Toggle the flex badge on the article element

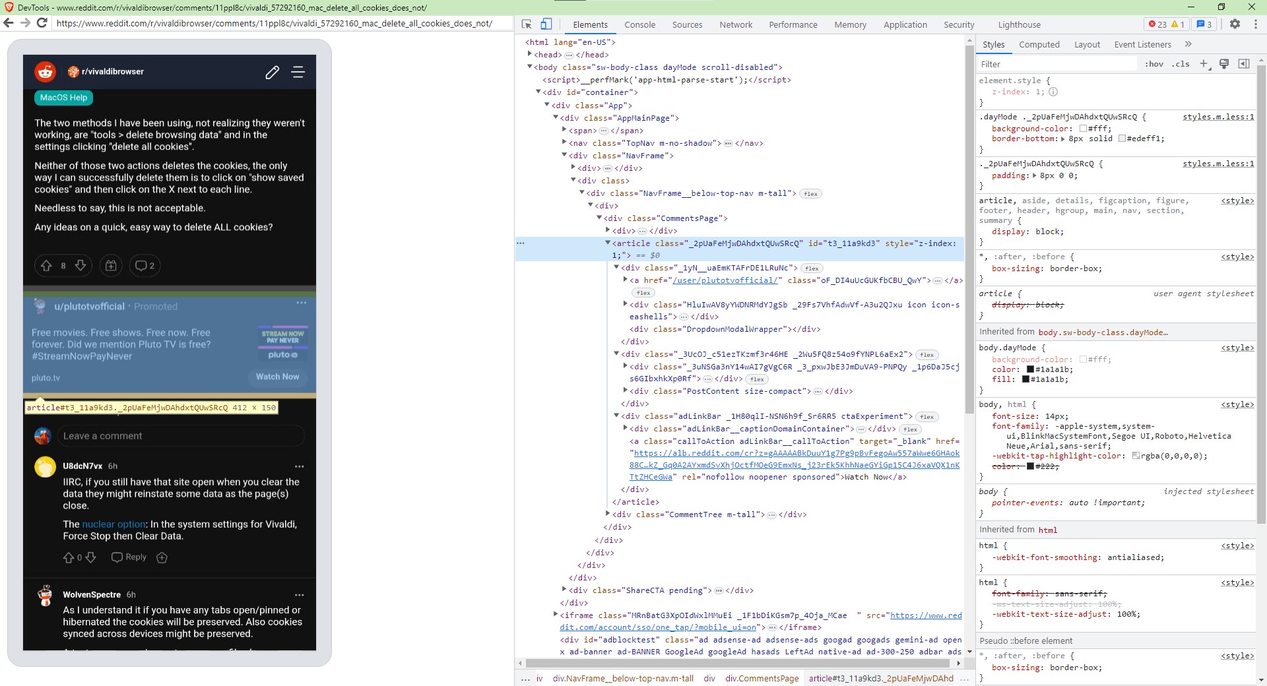[813, 268]
